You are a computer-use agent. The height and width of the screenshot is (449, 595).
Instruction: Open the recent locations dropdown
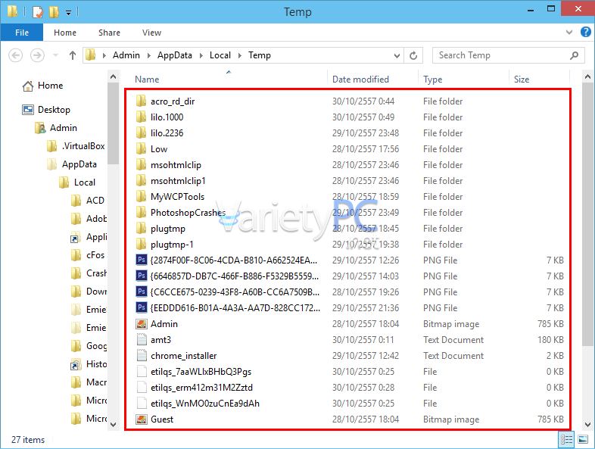point(55,55)
